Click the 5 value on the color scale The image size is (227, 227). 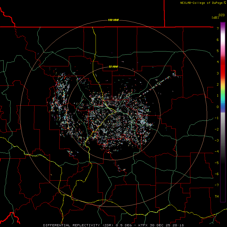[218, 51]
